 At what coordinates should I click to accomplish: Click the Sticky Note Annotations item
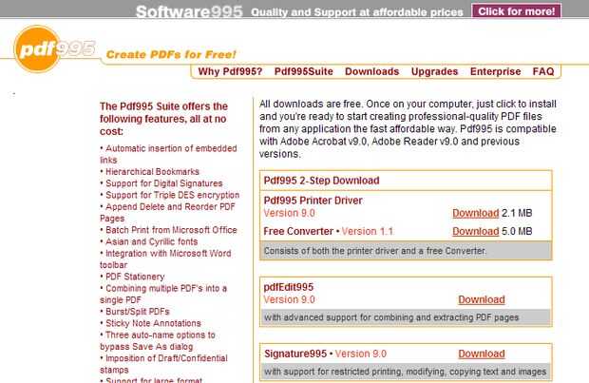pos(151,323)
